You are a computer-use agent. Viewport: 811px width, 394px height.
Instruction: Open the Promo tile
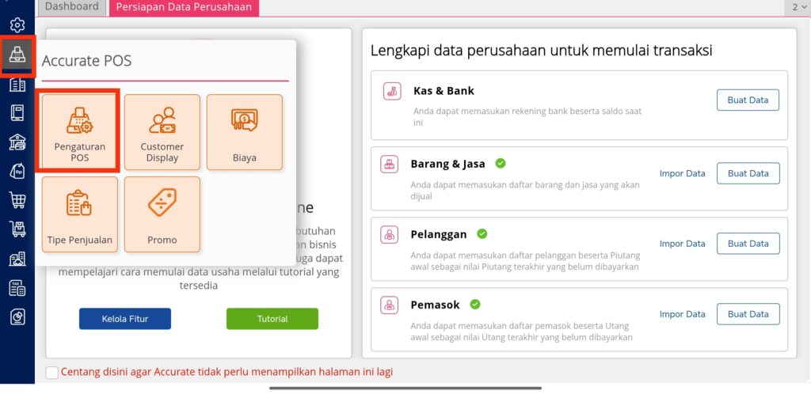click(162, 214)
